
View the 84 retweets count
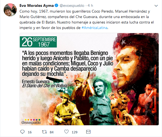click(52, 132)
